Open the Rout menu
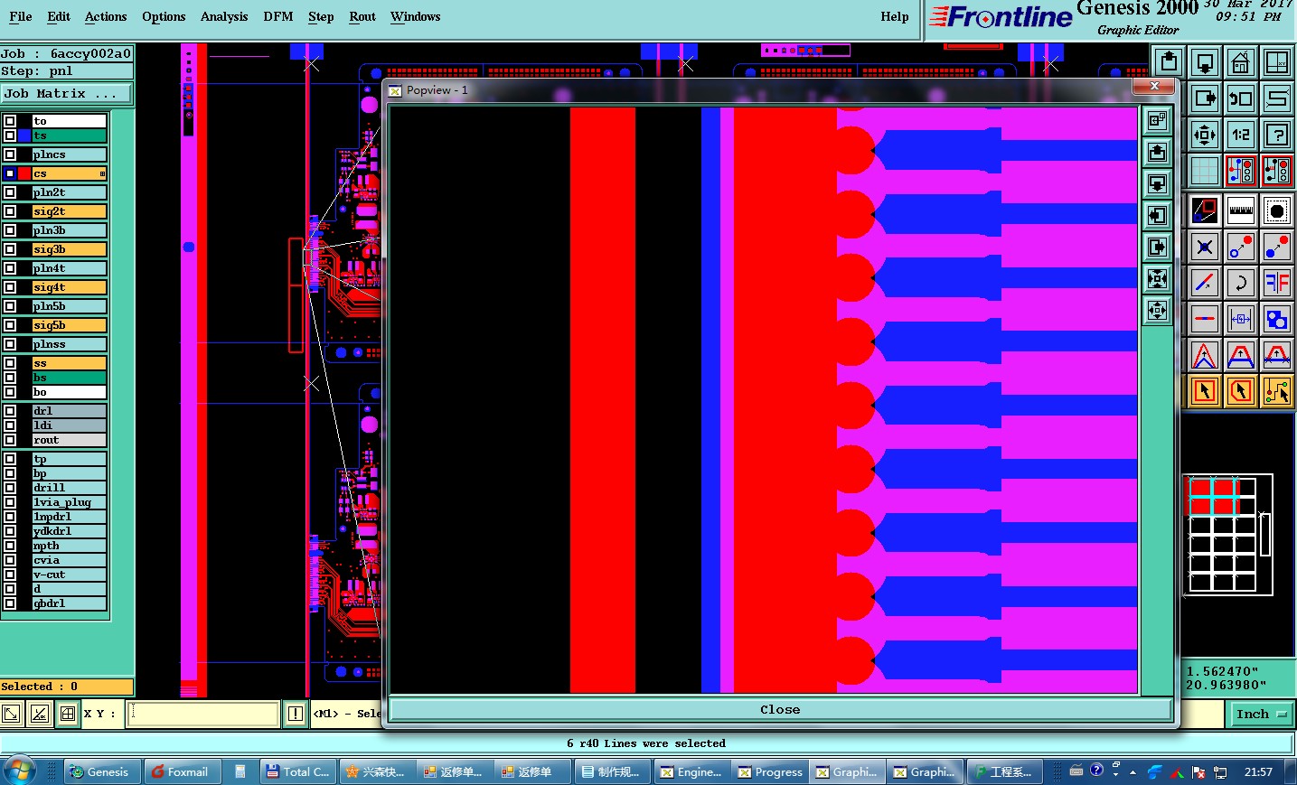This screenshot has height=785, width=1297. 362,16
